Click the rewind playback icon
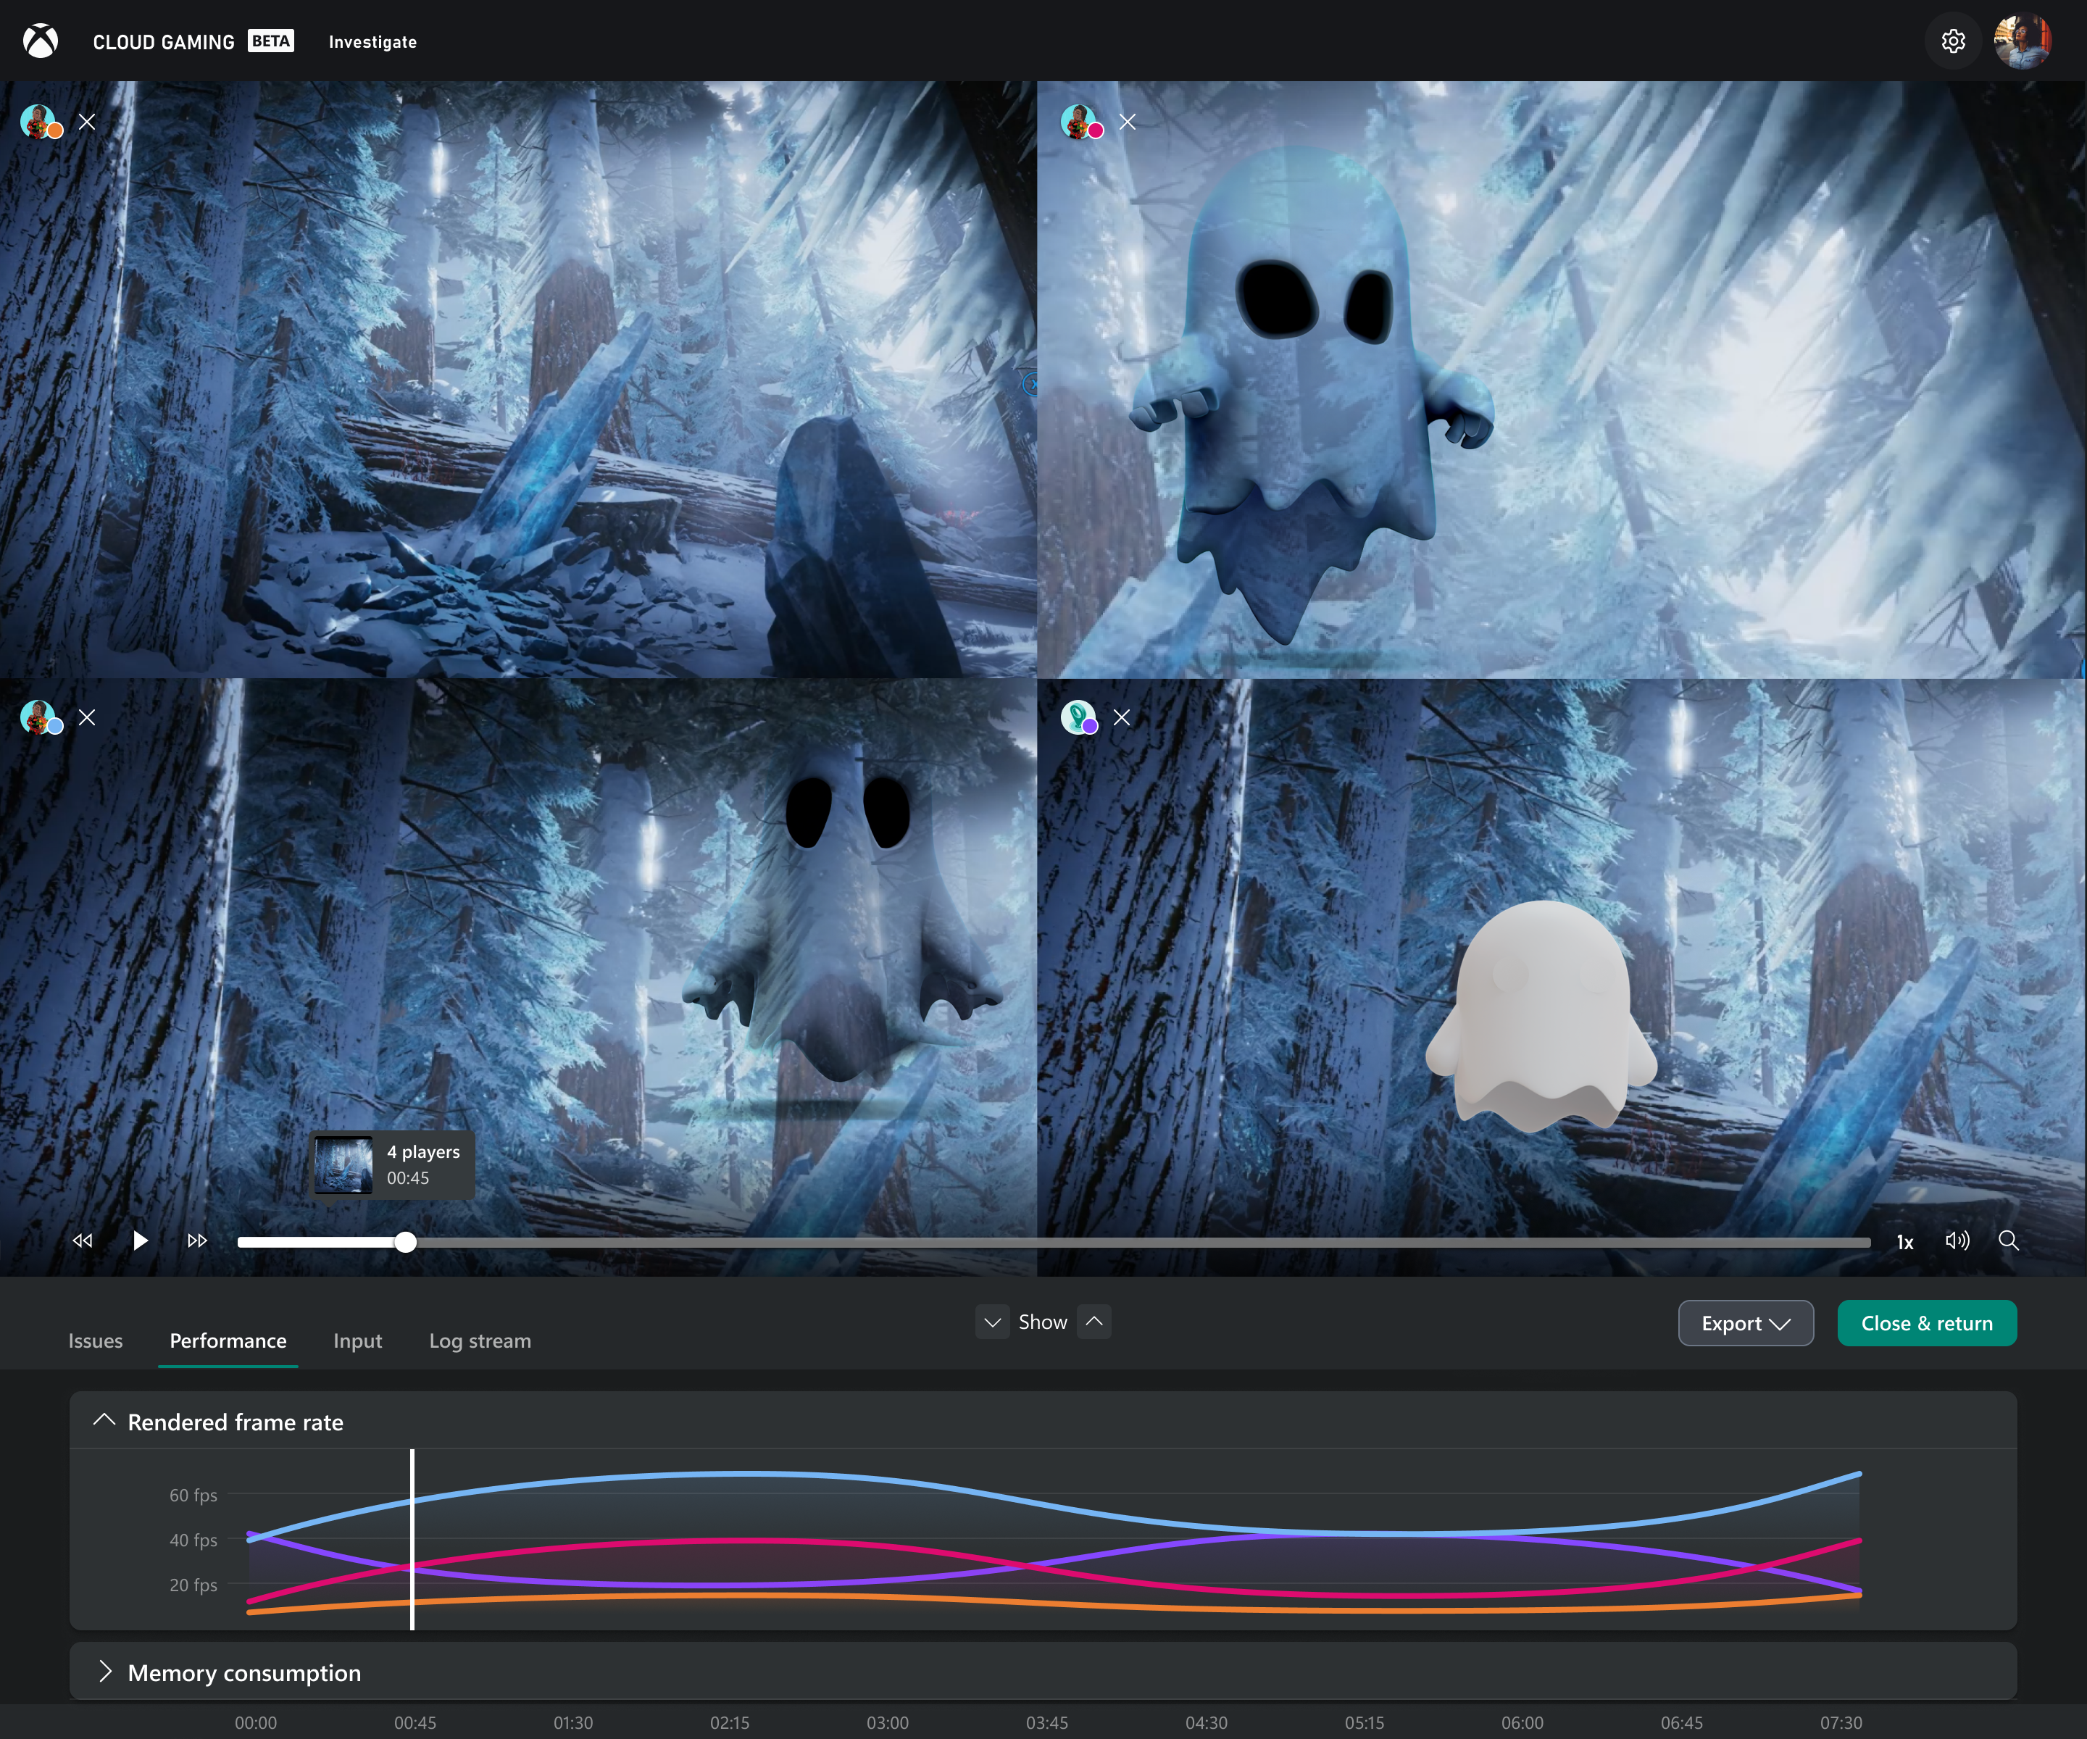Viewport: 2087px width, 1739px height. click(83, 1240)
